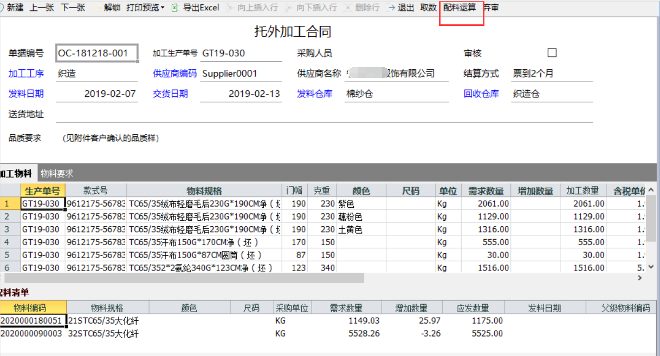
Task: Open the 发料仓库 label link
Action: [315, 94]
